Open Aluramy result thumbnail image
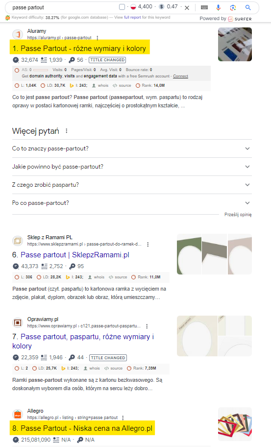This screenshot has height=447, width=271. [235, 44]
